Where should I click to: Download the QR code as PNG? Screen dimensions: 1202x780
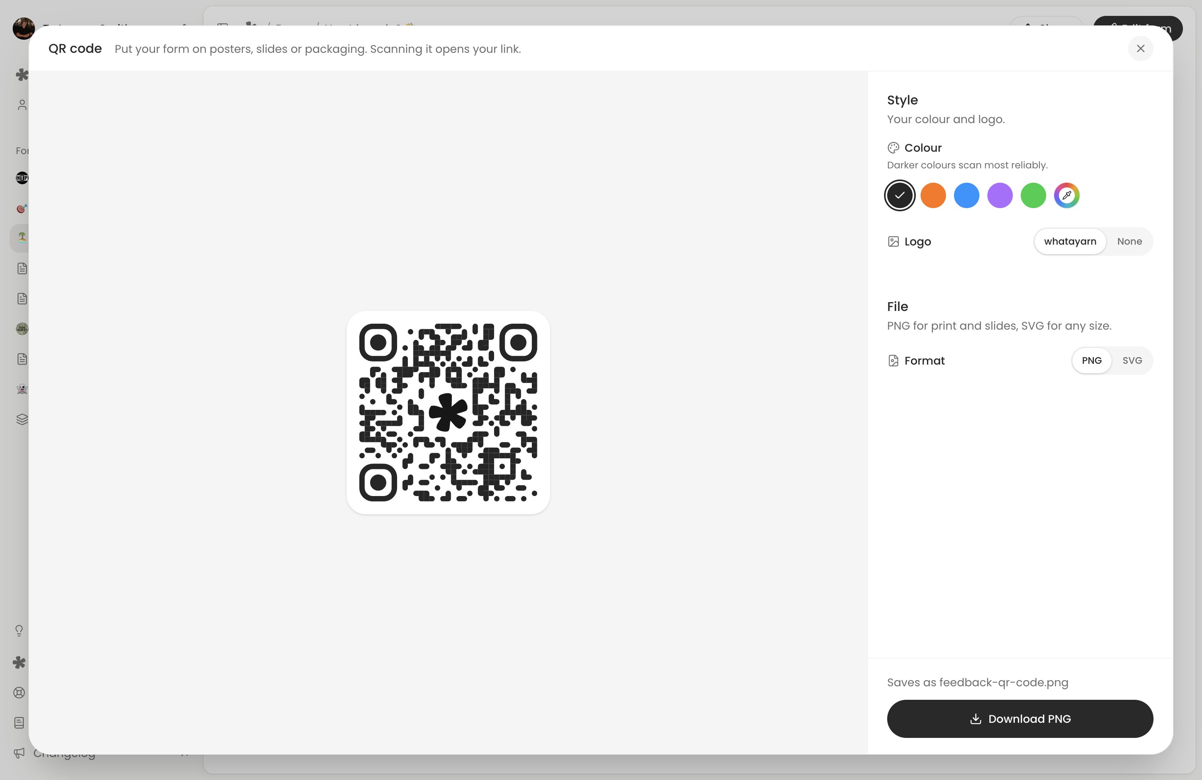[x=1020, y=718]
